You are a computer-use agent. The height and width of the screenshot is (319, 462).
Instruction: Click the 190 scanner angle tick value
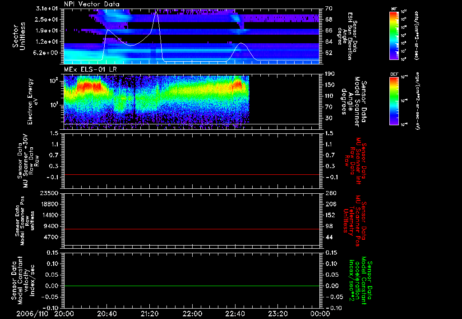(x=330, y=74)
